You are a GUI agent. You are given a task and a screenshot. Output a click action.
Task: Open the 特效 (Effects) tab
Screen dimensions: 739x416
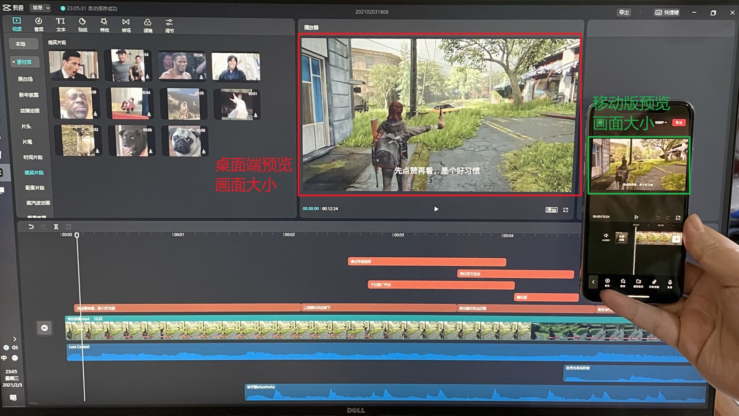coord(104,24)
